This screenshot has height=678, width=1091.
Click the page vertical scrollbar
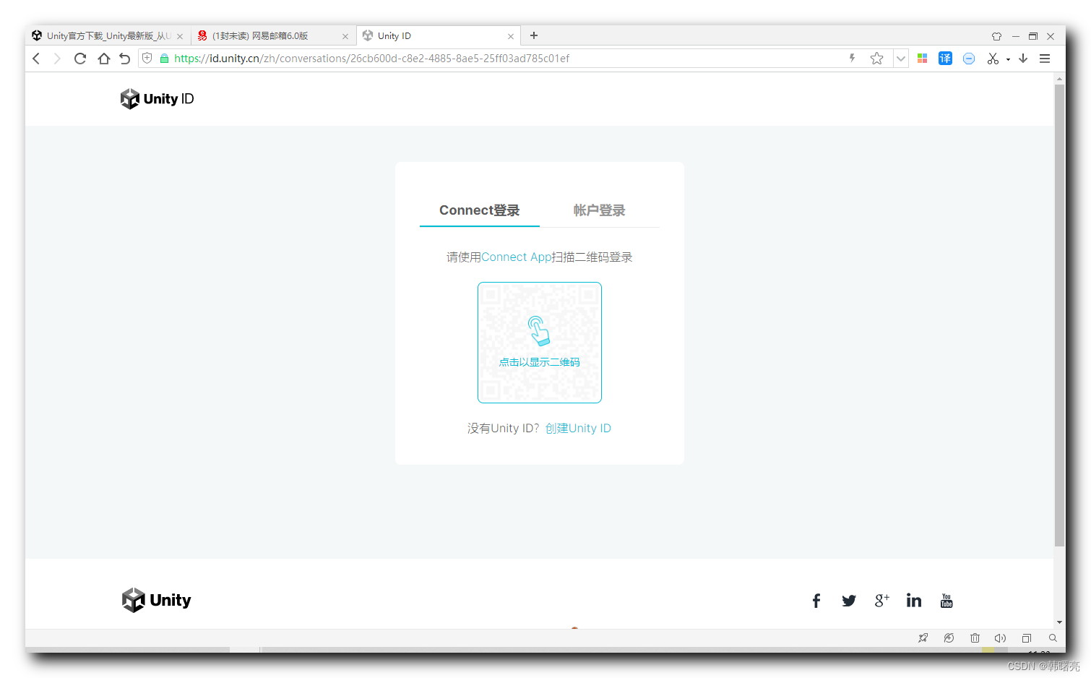(x=1059, y=315)
